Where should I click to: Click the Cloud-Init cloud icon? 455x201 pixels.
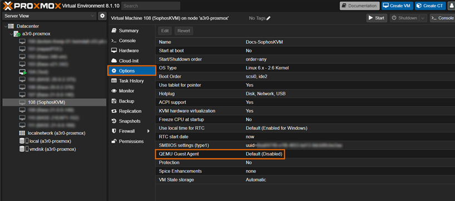(114, 61)
